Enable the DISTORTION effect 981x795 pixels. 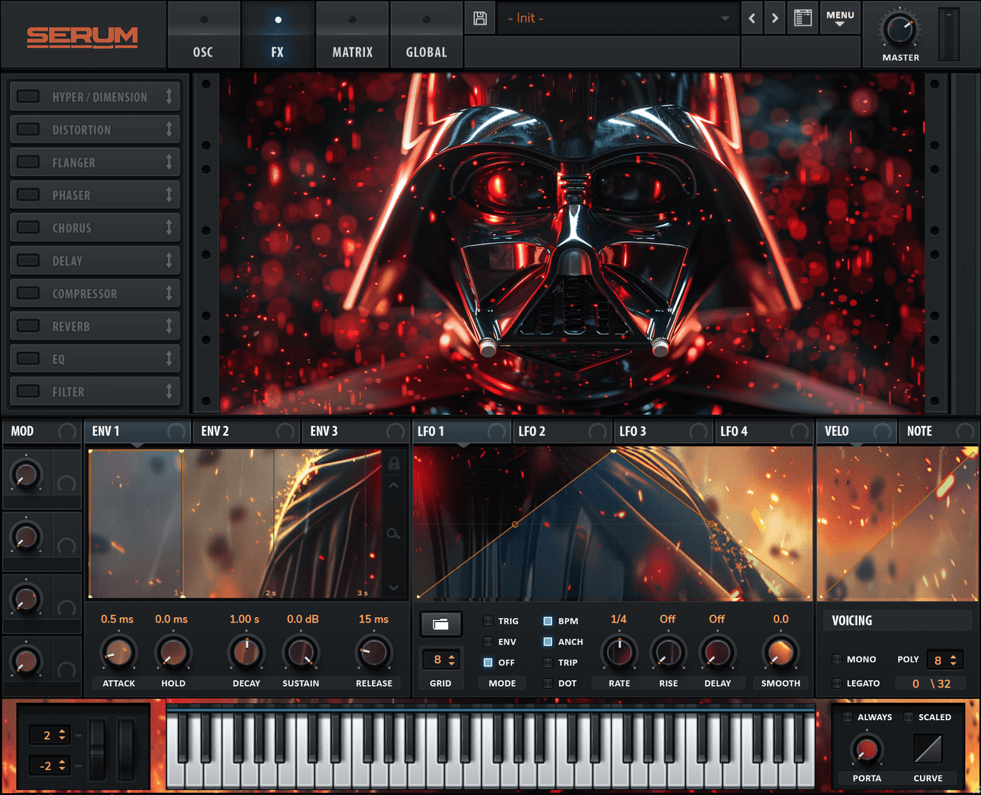(29, 129)
